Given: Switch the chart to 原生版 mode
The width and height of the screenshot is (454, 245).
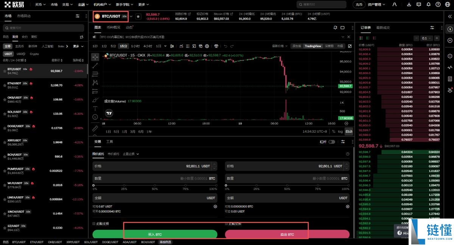Looking at the screenshot, I should (297, 46).
